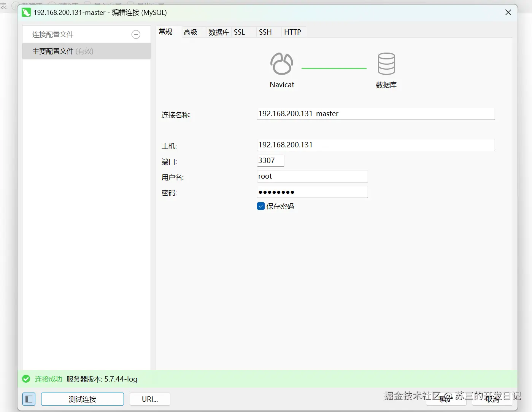532x412 pixels.
Task: Close the edit connection dialog
Action: [x=508, y=13]
